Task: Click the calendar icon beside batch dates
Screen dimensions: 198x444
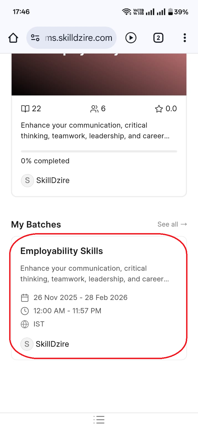Action: pos(25,298)
